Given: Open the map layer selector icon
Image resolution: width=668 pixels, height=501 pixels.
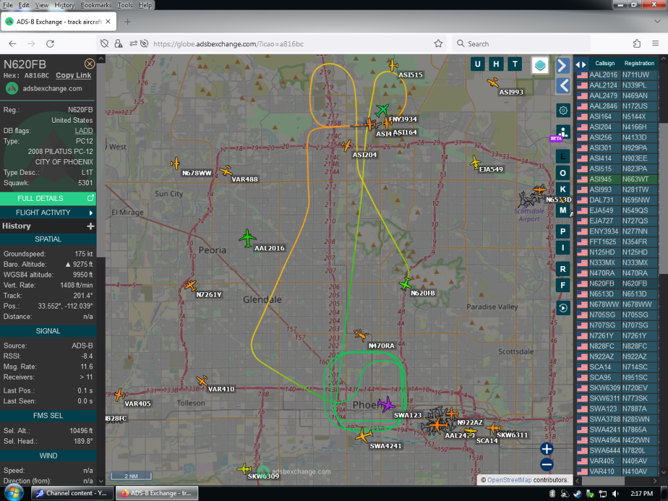Looking at the screenshot, I should click(539, 65).
